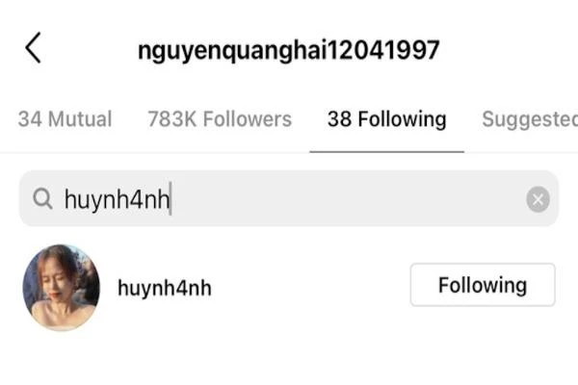Place cursor at end of huynh4nh query

(171, 198)
